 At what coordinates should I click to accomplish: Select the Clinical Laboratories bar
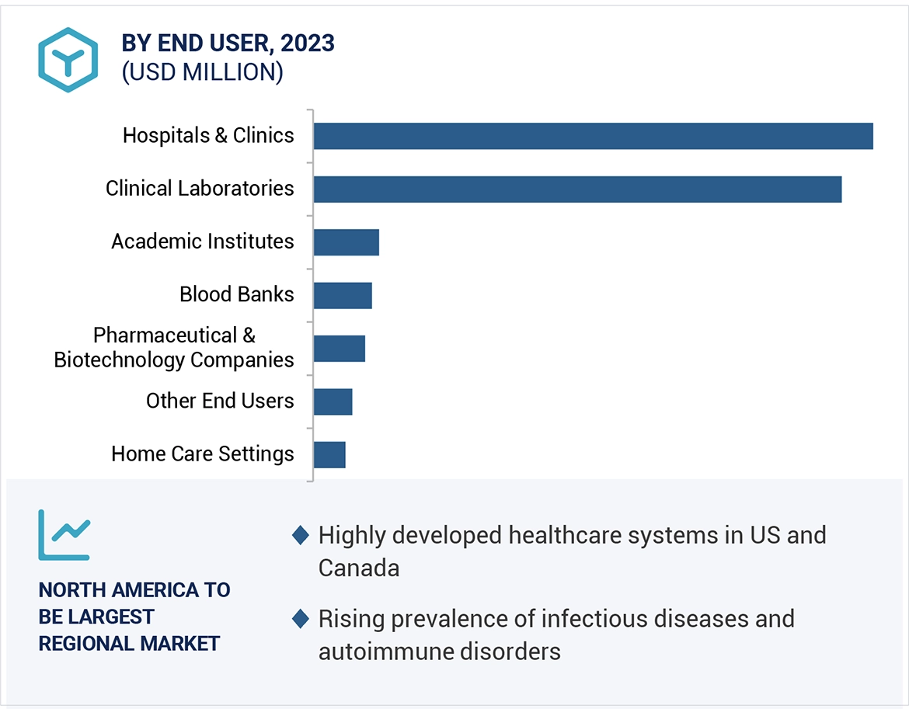point(577,189)
